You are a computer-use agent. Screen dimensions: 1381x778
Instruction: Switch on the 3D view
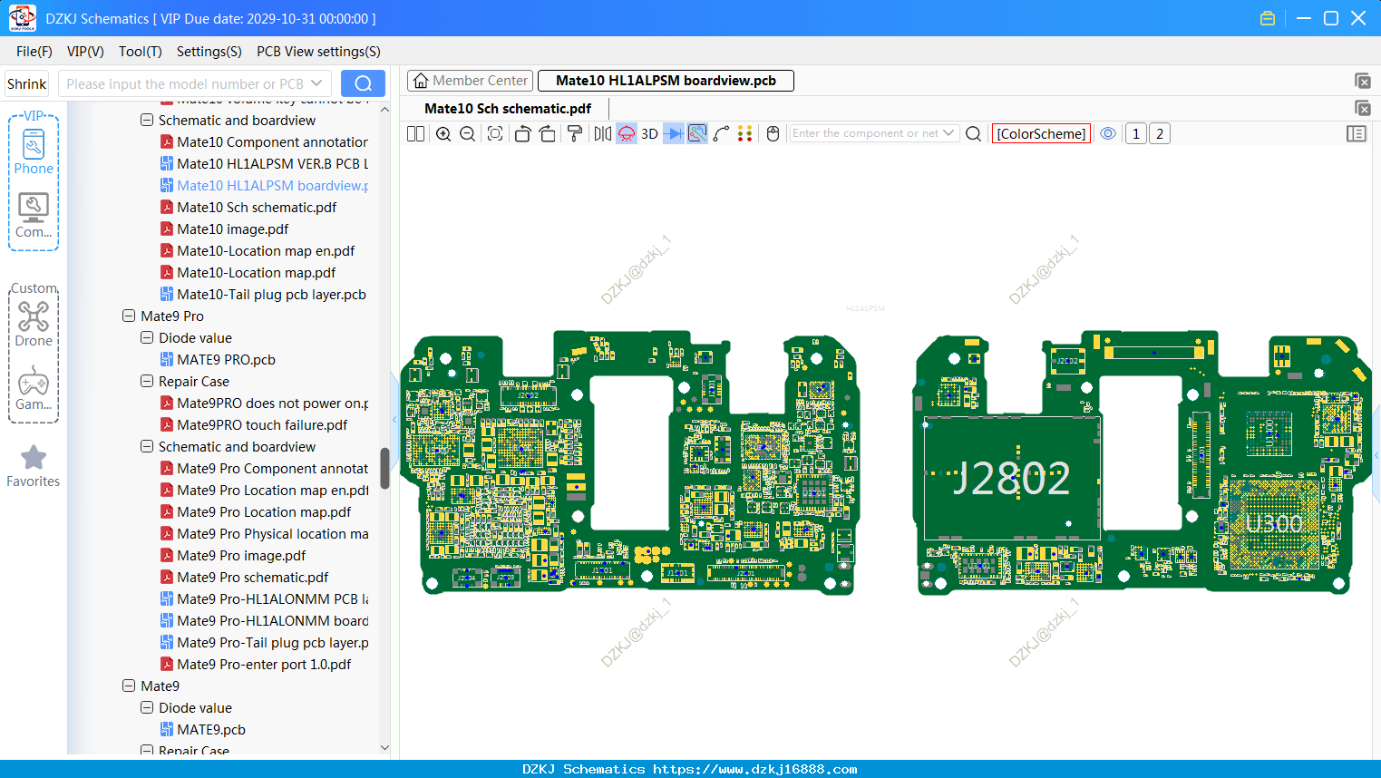[x=649, y=134]
